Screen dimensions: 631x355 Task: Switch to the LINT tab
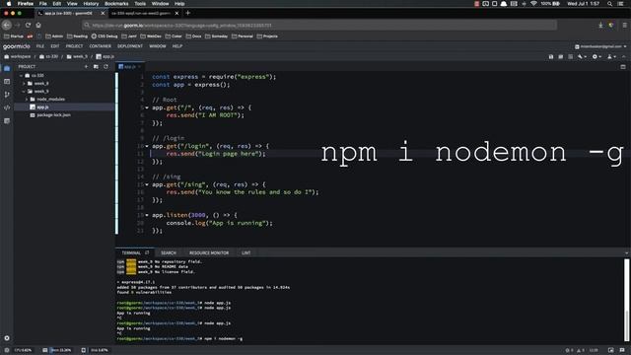(245, 252)
